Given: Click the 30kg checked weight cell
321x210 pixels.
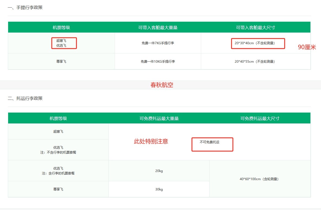Looking at the screenshot, I should click(x=159, y=189).
